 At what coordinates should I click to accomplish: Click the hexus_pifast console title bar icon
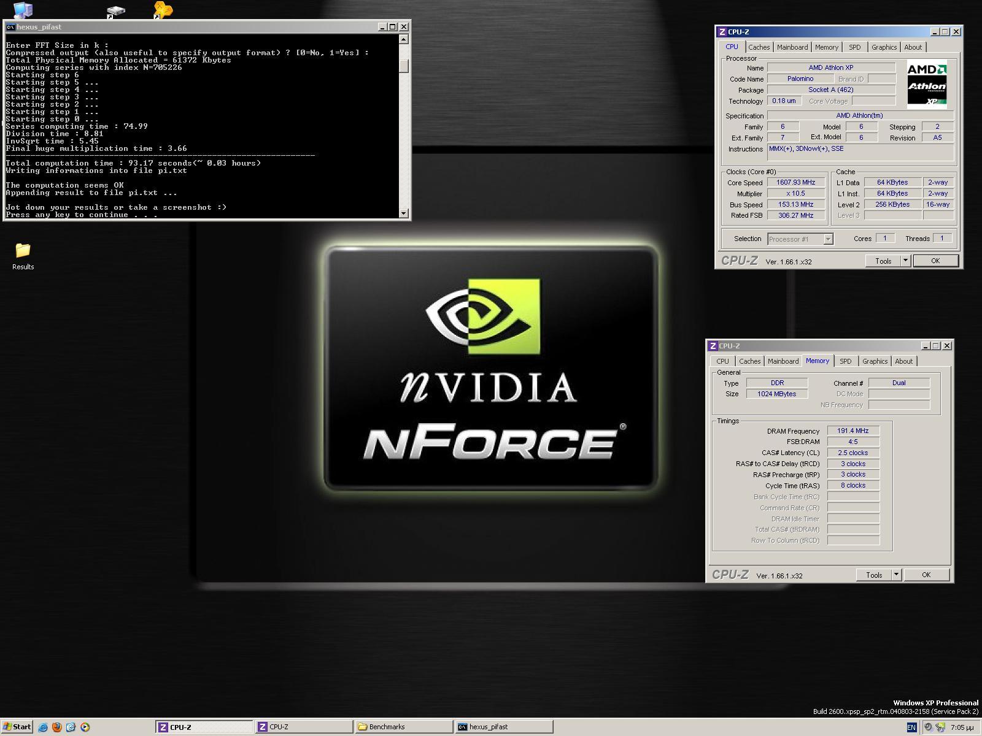10,27
